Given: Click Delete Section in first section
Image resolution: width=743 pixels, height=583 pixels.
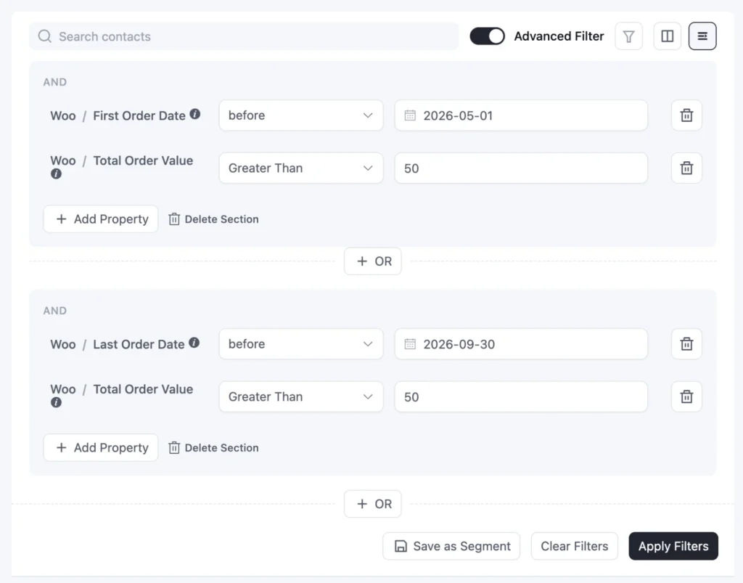Looking at the screenshot, I should click(x=214, y=219).
